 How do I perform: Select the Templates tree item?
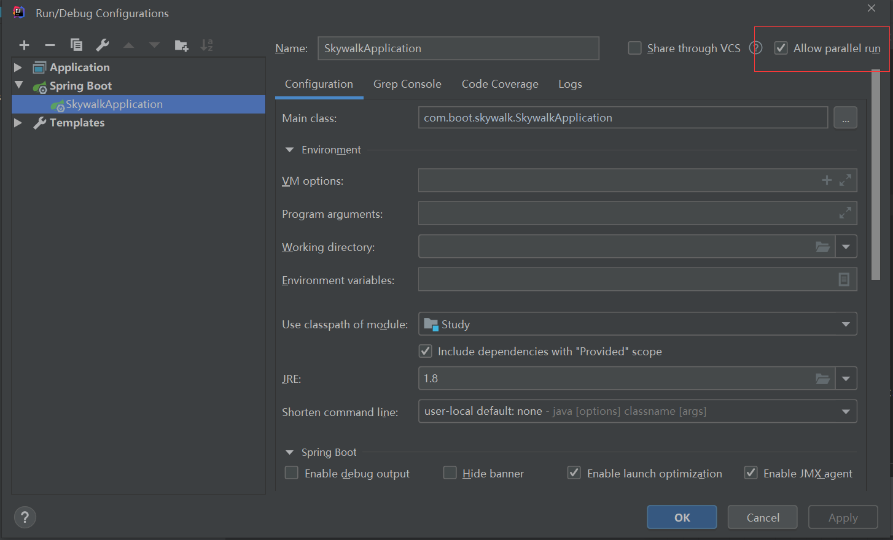pyautogui.click(x=77, y=123)
